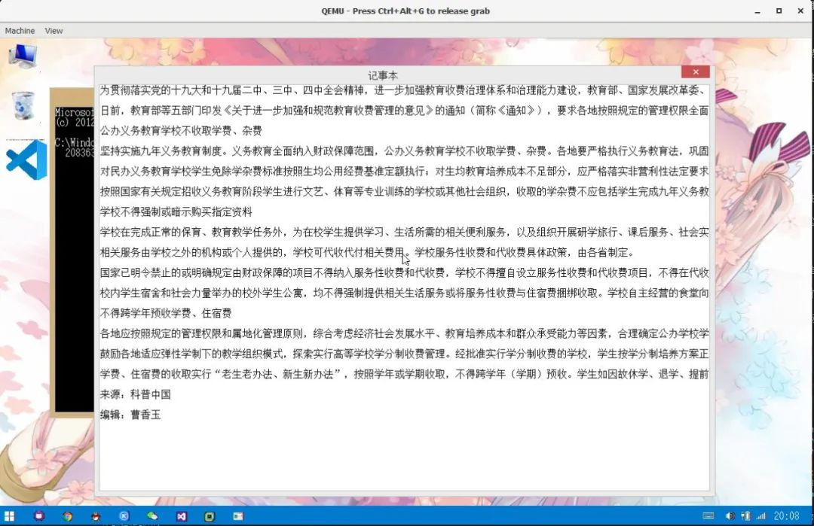
Task: Open the QQ penguin taskbar icon
Action: click(96, 516)
